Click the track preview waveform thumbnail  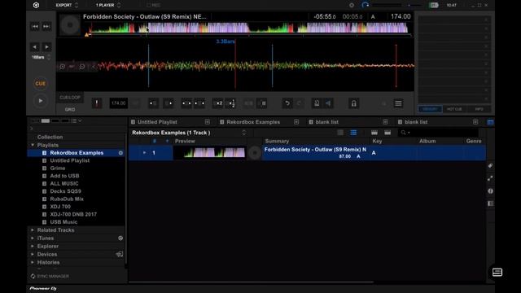[x=209, y=153]
